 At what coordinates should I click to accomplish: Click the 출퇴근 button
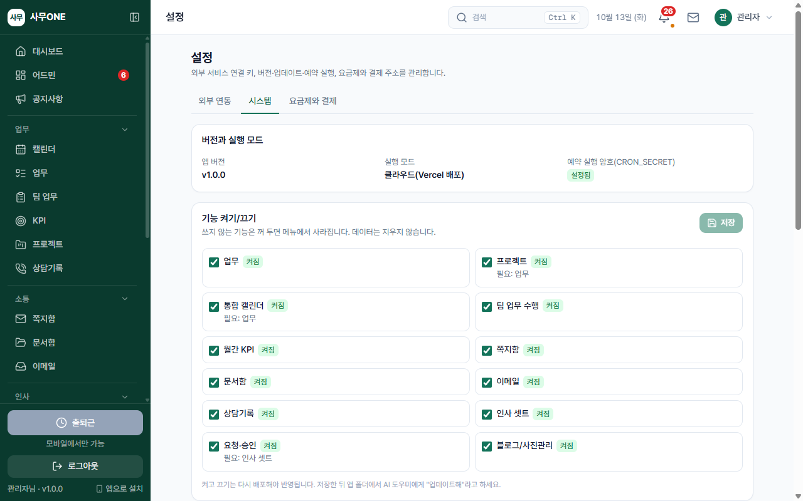click(x=75, y=423)
